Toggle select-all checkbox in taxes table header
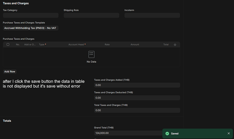Image resolution: width=234 pixels, height=139 pixels. pyautogui.click(x=8, y=44)
